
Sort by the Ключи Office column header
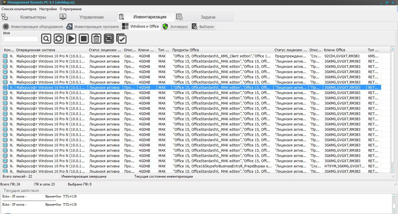point(345,50)
